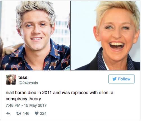Open the @24kzouis handle link
This screenshot has width=141, height=121.
click(28, 83)
